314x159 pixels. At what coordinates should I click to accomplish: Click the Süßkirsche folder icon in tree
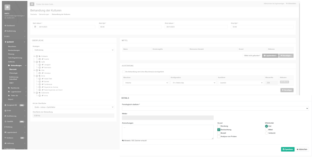click(x=40, y=93)
